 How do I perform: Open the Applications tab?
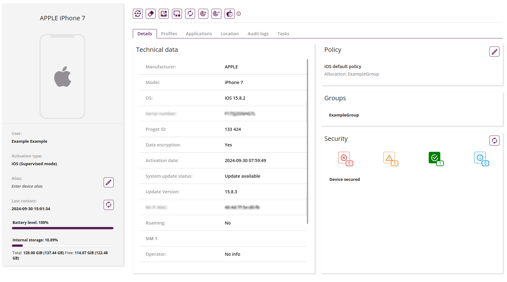point(199,34)
